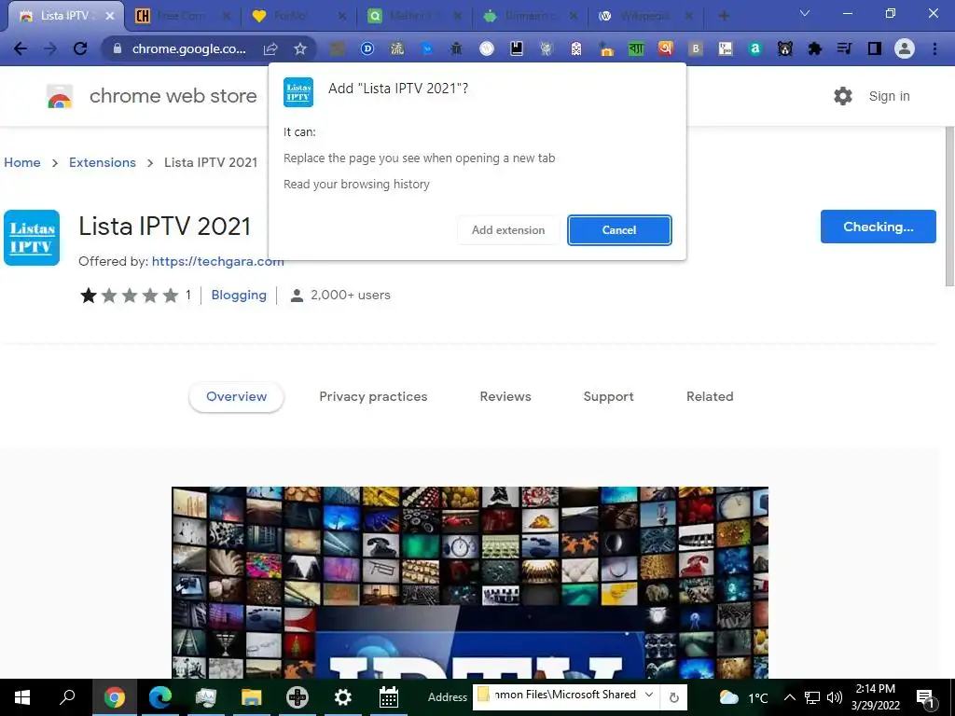This screenshot has width=955, height=716.
Task: Open the tab search chevron
Action: click(x=805, y=13)
